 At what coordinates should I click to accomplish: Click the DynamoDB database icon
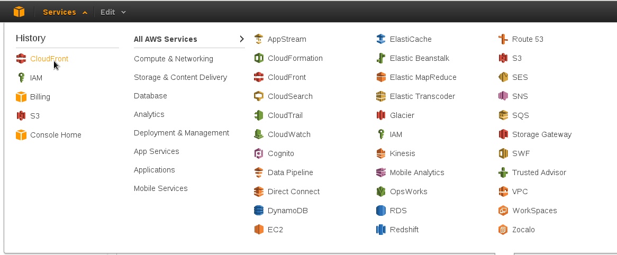point(259,211)
